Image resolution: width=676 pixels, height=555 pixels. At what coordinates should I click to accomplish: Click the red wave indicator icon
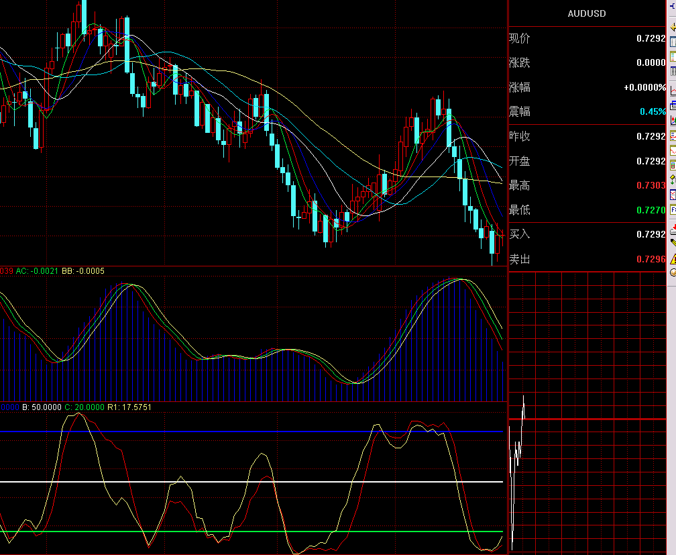pyautogui.click(x=673, y=150)
